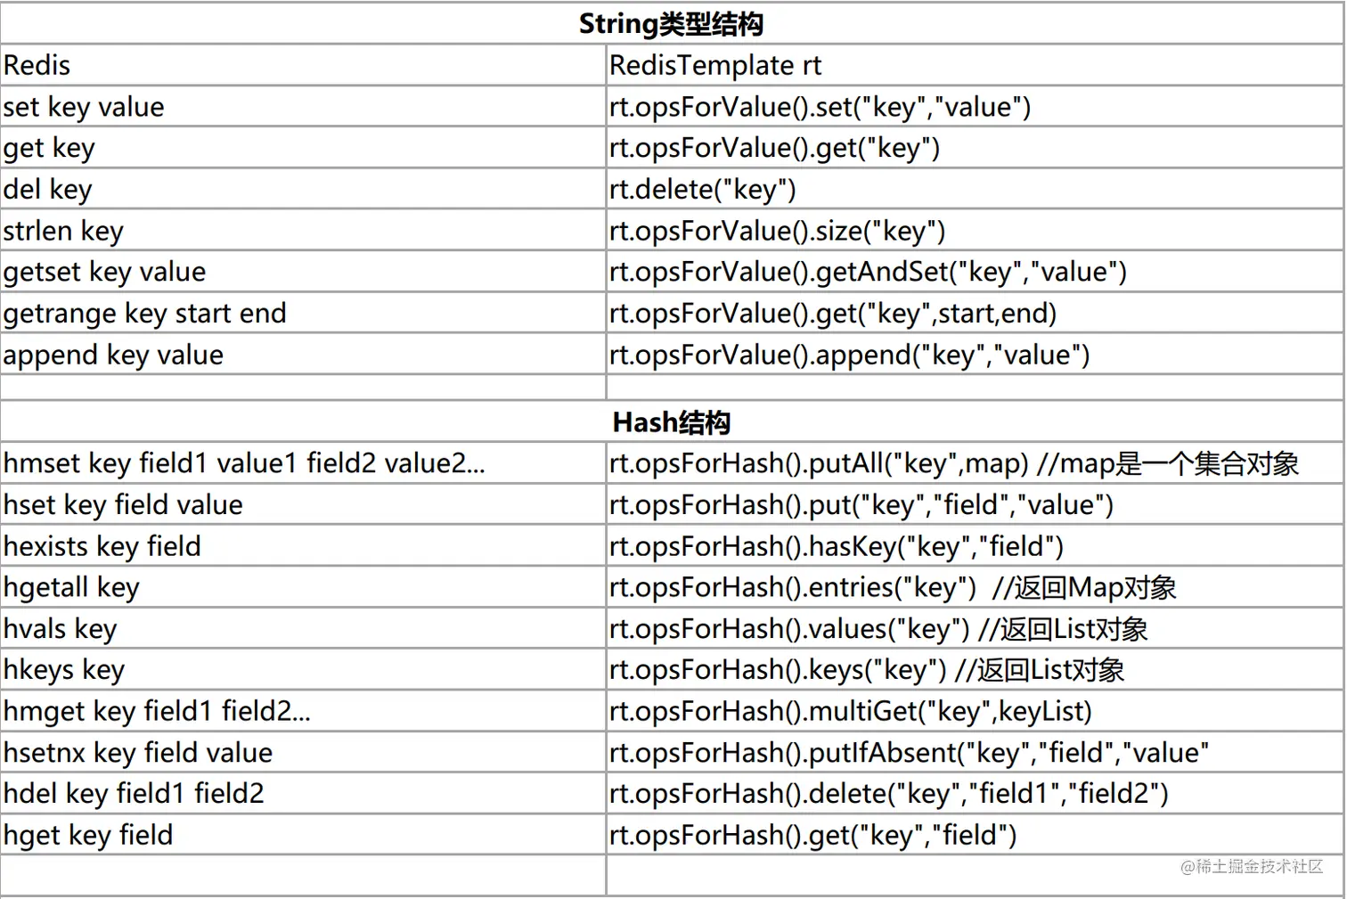Select the 'hexists key field' cell
Viewport: 1347px width, 899px height.
tap(303, 546)
